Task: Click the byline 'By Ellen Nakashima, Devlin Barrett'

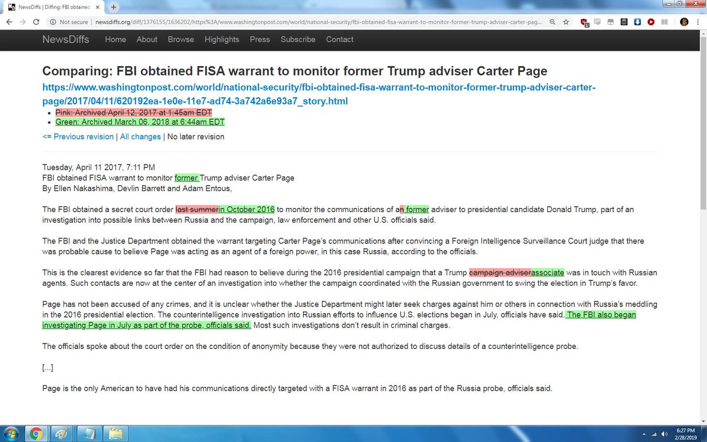Action: (x=137, y=189)
